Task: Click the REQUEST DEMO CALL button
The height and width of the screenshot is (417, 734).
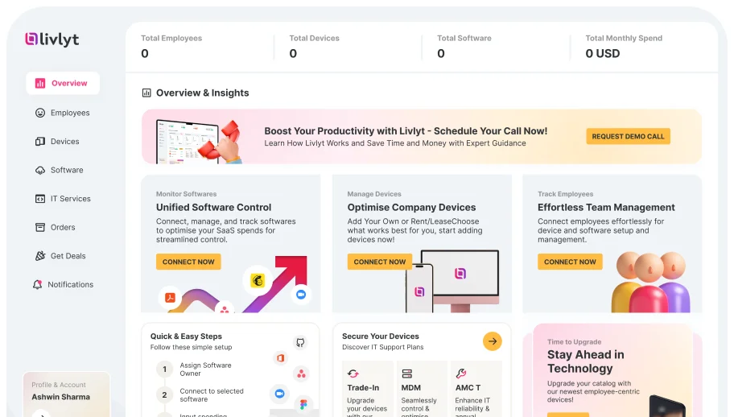Action: pyautogui.click(x=628, y=136)
